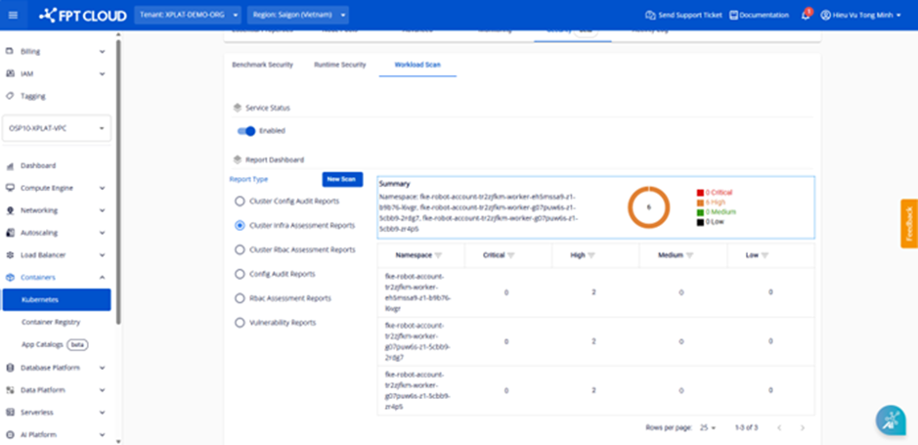The height and width of the screenshot is (445, 918).
Task: Click the notifications bell icon
Action: pyautogui.click(x=806, y=16)
